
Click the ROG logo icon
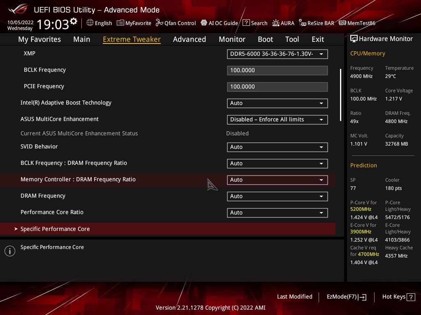coord(18,9)
